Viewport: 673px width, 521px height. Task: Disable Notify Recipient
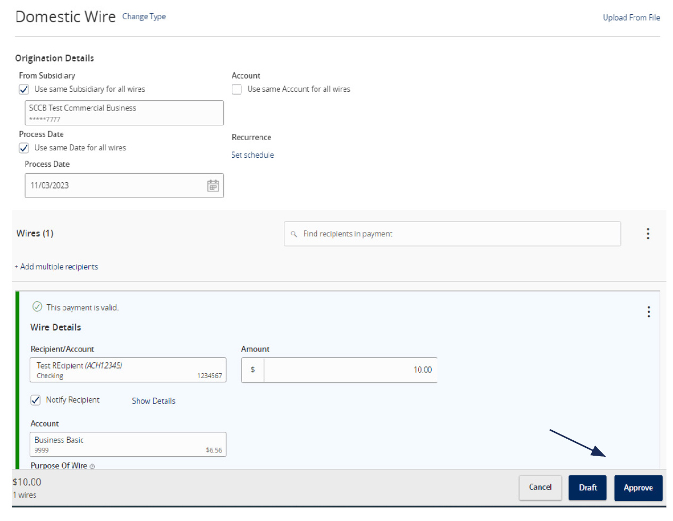(35, 400)
